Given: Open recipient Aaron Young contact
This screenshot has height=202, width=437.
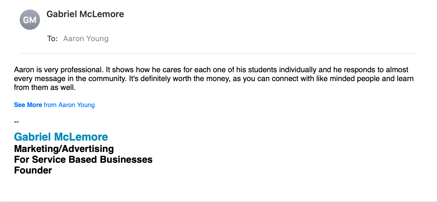Looking at the screenshot, I should (86, 39).
